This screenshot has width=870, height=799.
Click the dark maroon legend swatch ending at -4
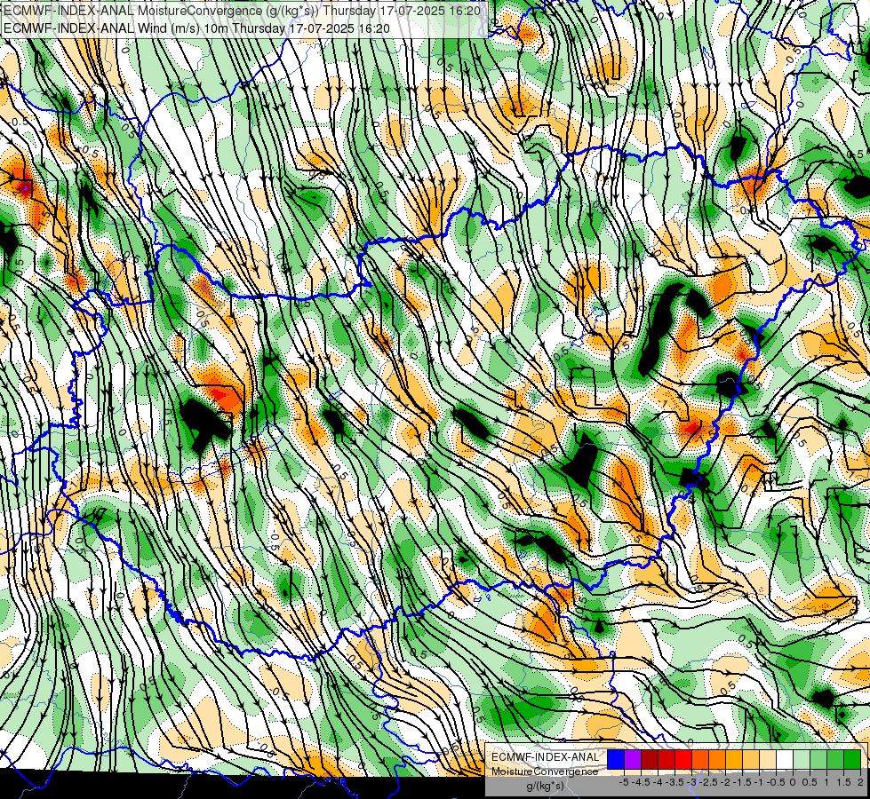[650, 759]
